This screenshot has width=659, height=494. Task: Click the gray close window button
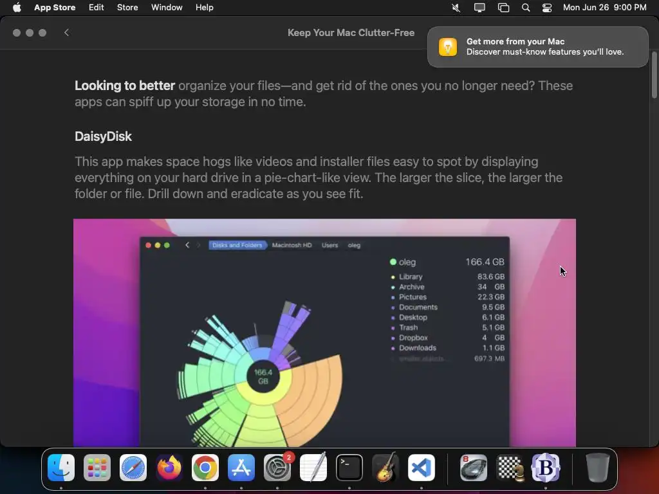pyautogui.click(x=17, y=33)
